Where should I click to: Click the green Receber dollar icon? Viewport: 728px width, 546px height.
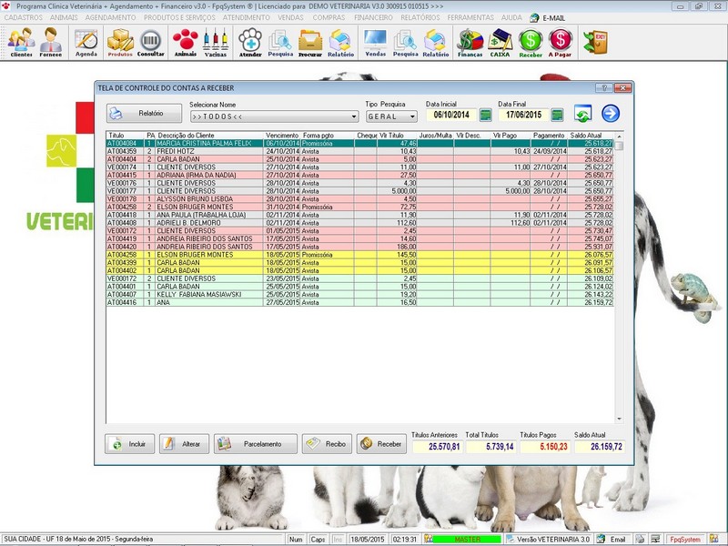tap(531, 42)
